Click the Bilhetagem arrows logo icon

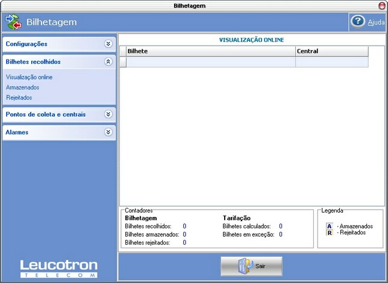13,22
